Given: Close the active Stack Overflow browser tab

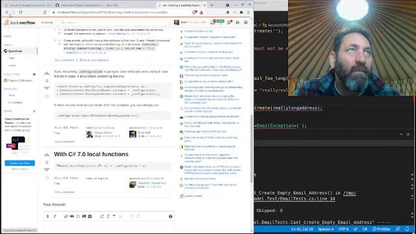Looking at the screenshot, I should click(205, 5).
